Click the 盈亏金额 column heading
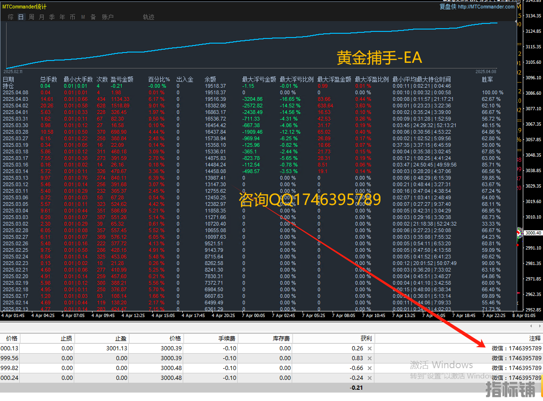 pyautogui.click(x=122, y=80)
